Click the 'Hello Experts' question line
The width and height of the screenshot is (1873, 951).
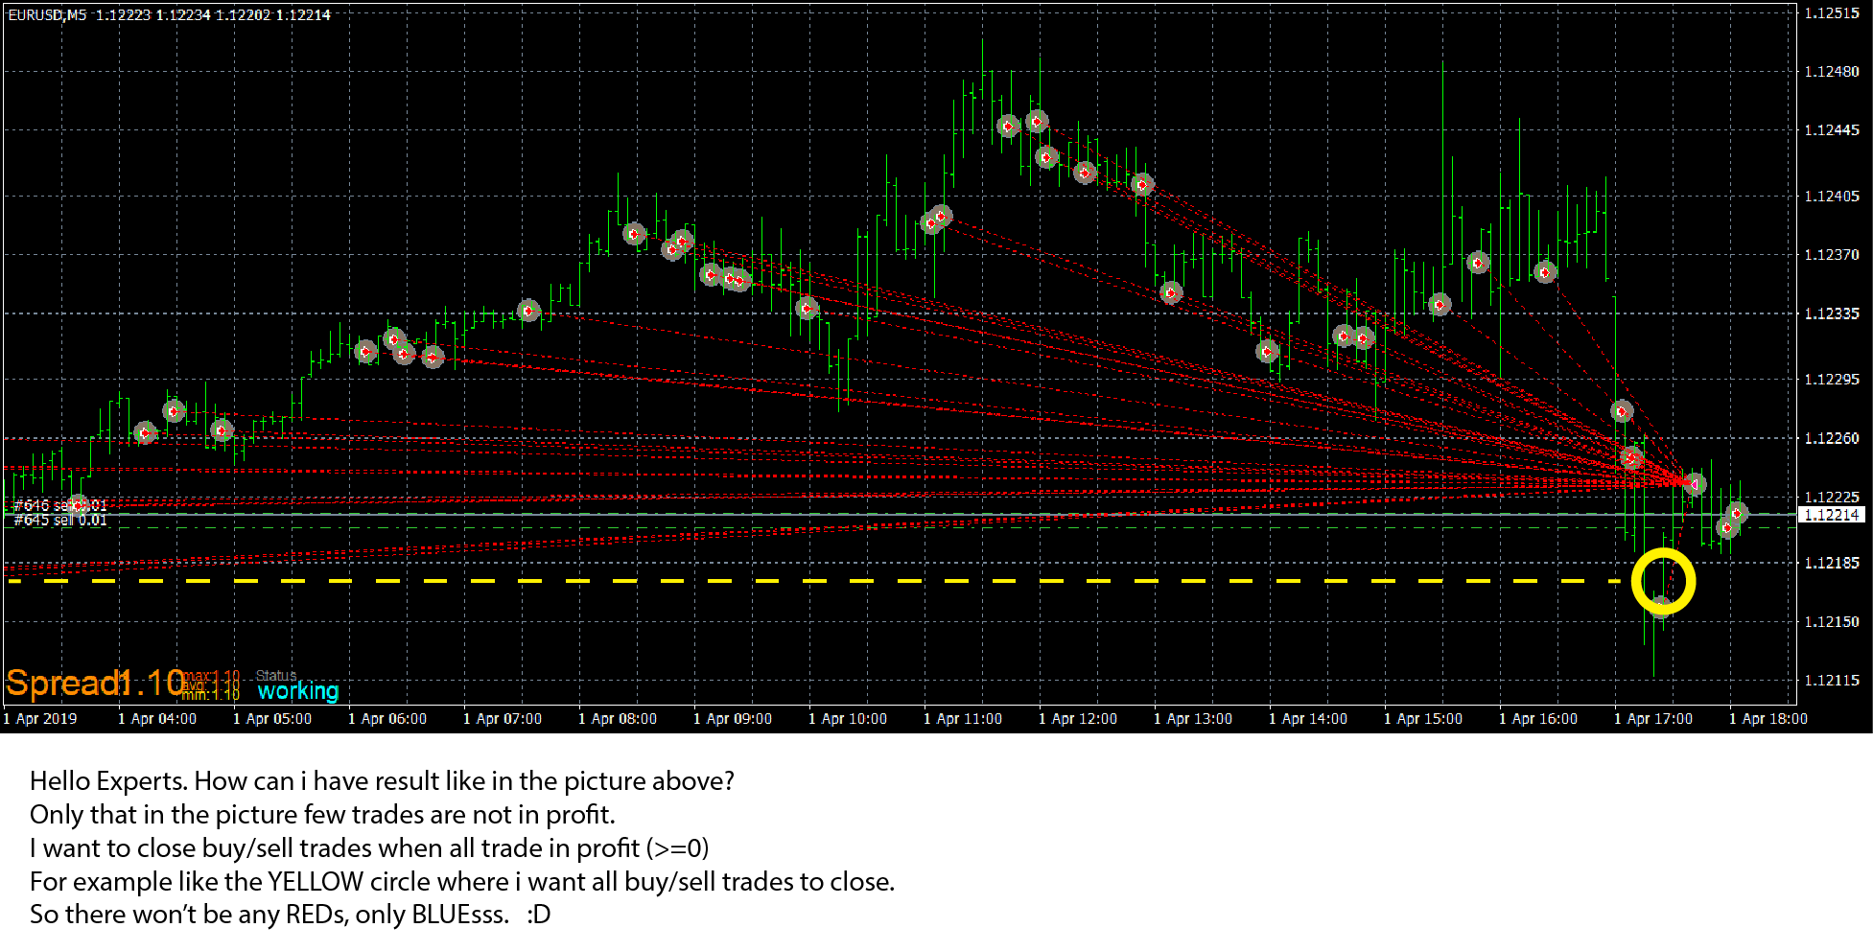[x=382, y=781]
